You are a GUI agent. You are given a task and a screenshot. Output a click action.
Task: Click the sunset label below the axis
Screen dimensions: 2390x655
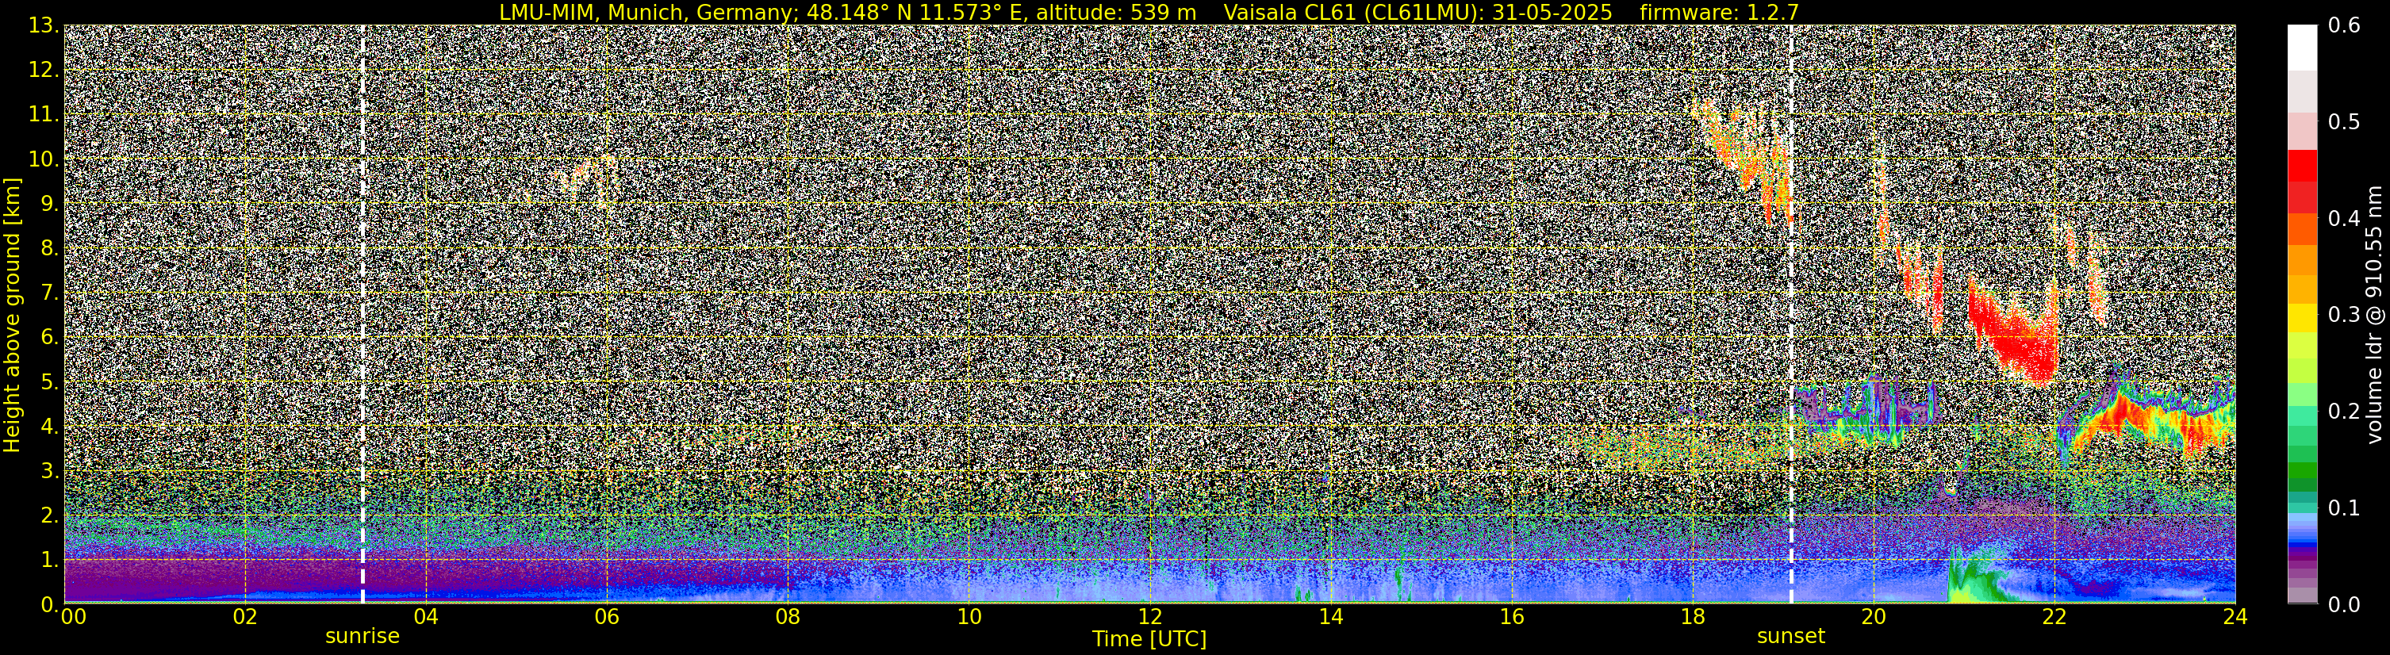coord(1790,637)
